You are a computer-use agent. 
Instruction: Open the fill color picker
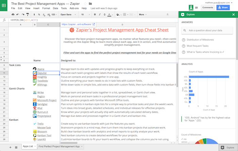118,15
